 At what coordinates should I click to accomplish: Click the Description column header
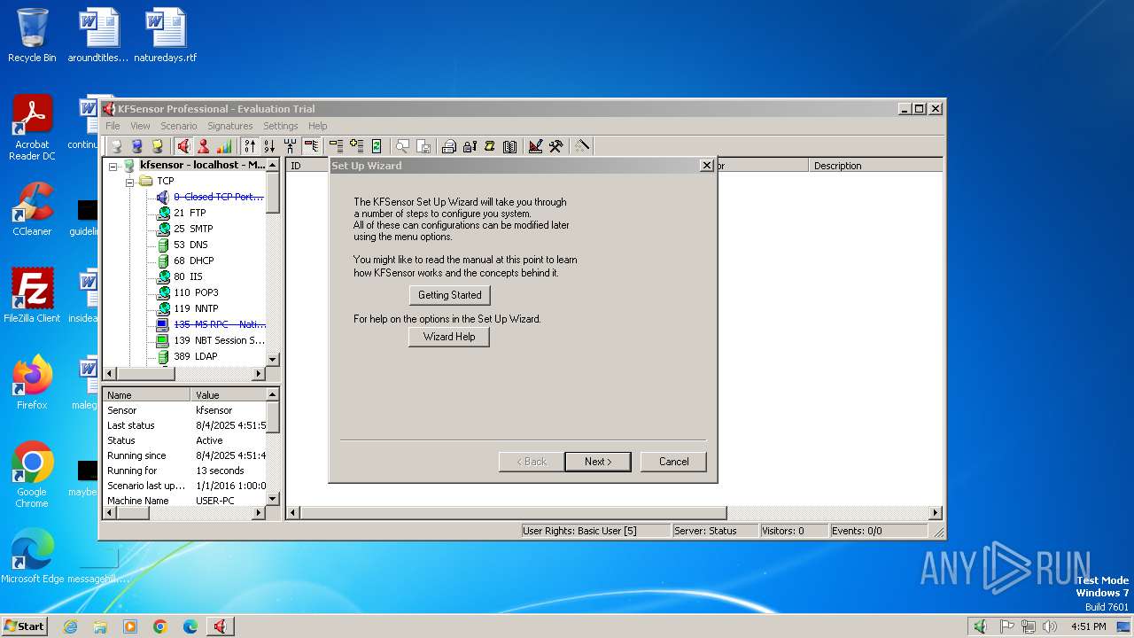(x=875, y=166)
